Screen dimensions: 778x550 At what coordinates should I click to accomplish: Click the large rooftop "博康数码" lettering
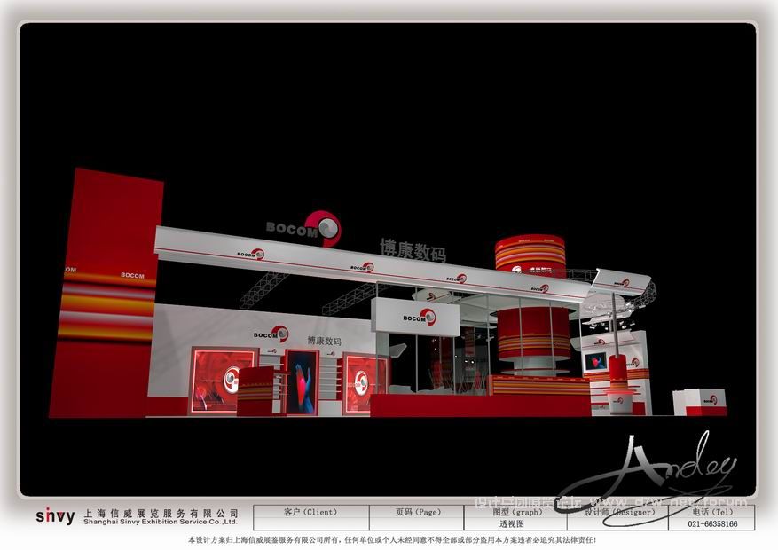click(413, 250)
